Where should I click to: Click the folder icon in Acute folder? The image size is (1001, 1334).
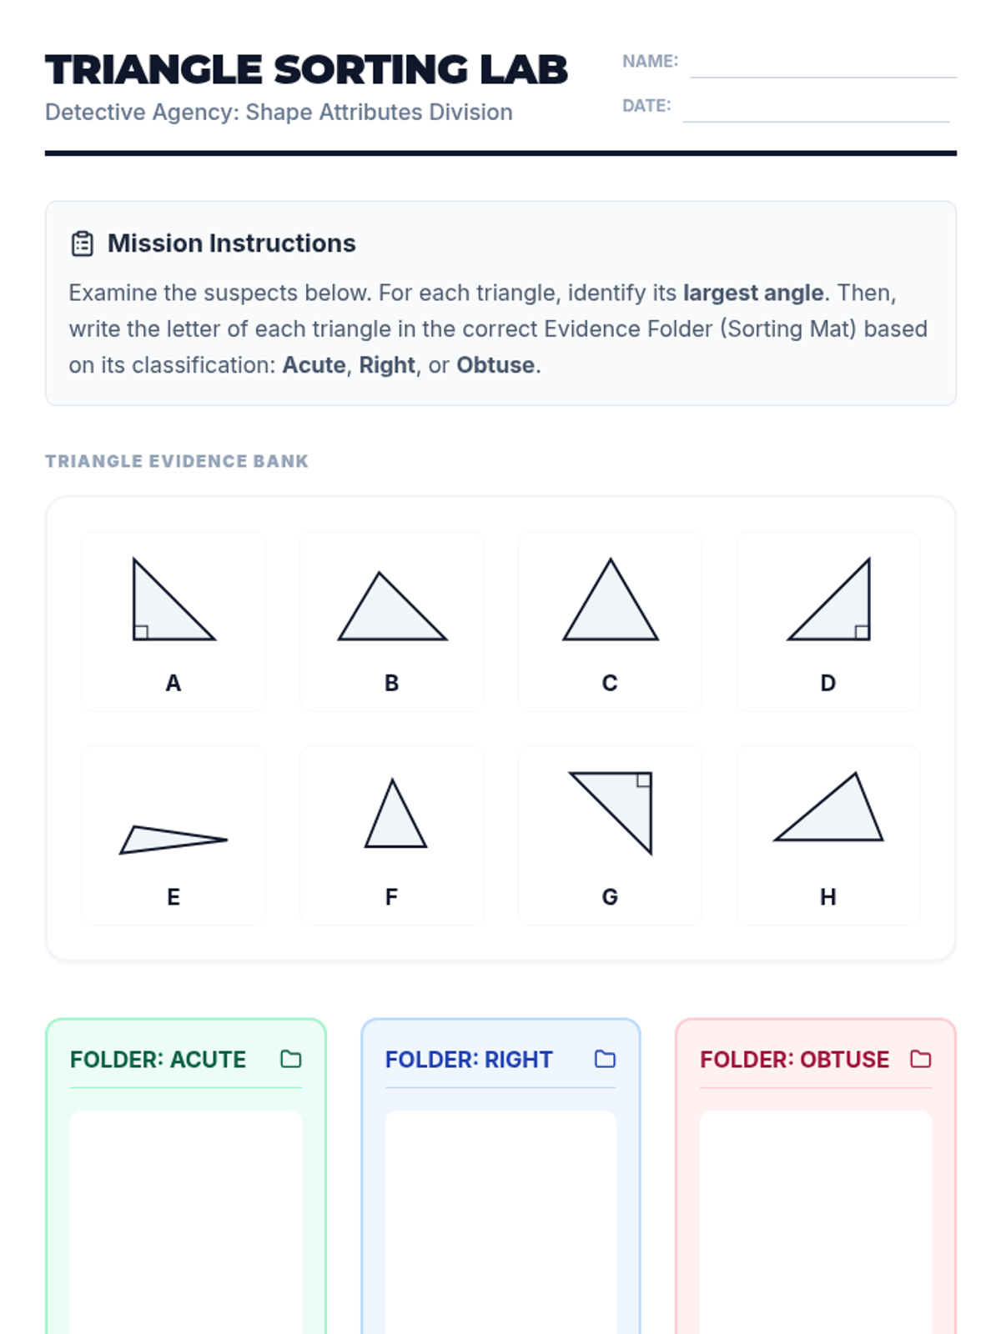(x=290, y=1059)
